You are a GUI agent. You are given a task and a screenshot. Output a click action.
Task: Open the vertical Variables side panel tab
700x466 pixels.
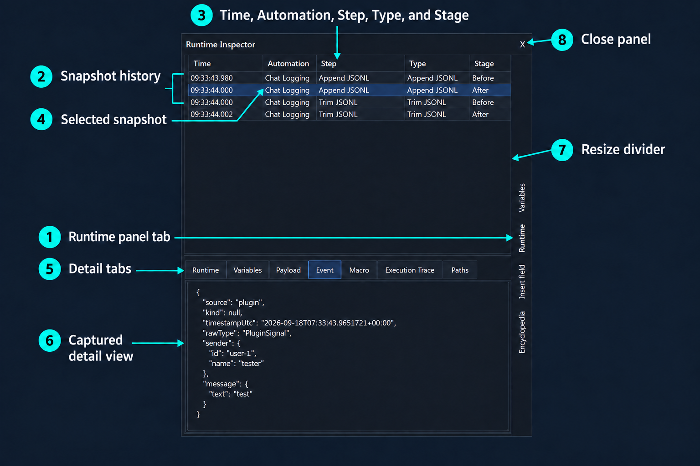point(522,198)
